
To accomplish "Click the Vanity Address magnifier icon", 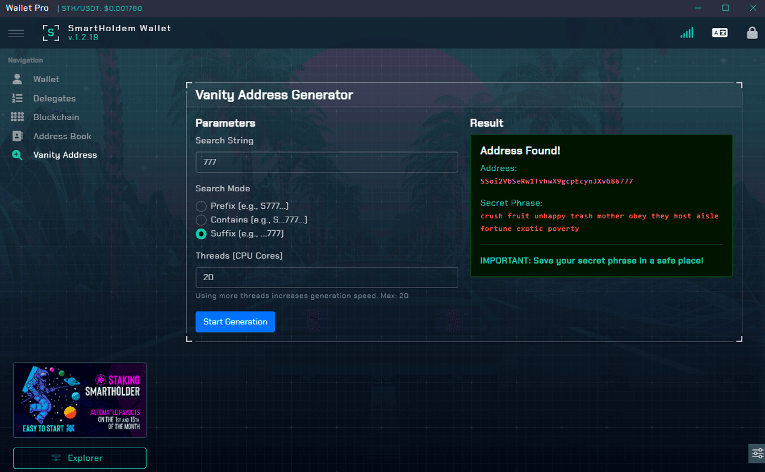I will click(17, 155).
